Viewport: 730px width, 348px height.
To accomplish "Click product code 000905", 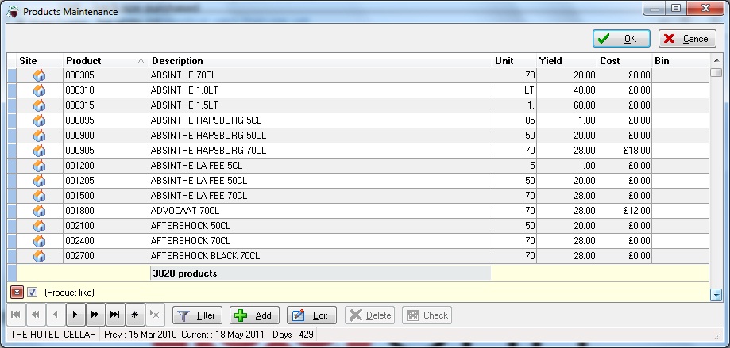I will (105, 151).
